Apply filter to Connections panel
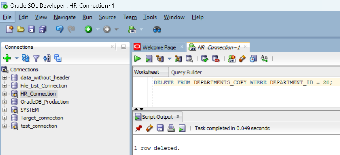This screenshot has height=155, width=340. [x=36, y=58]
